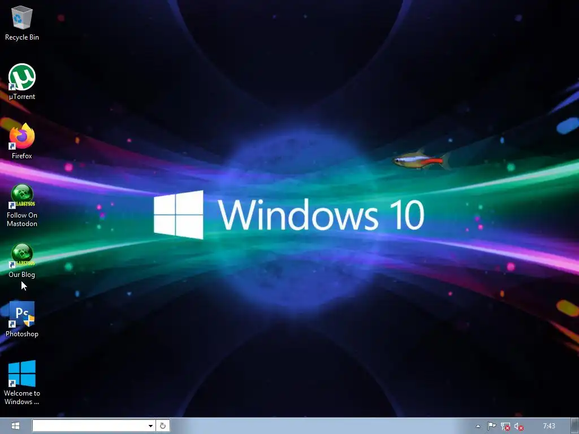
Task: Show hidden system tray icons
Action: tap(478, 426)
